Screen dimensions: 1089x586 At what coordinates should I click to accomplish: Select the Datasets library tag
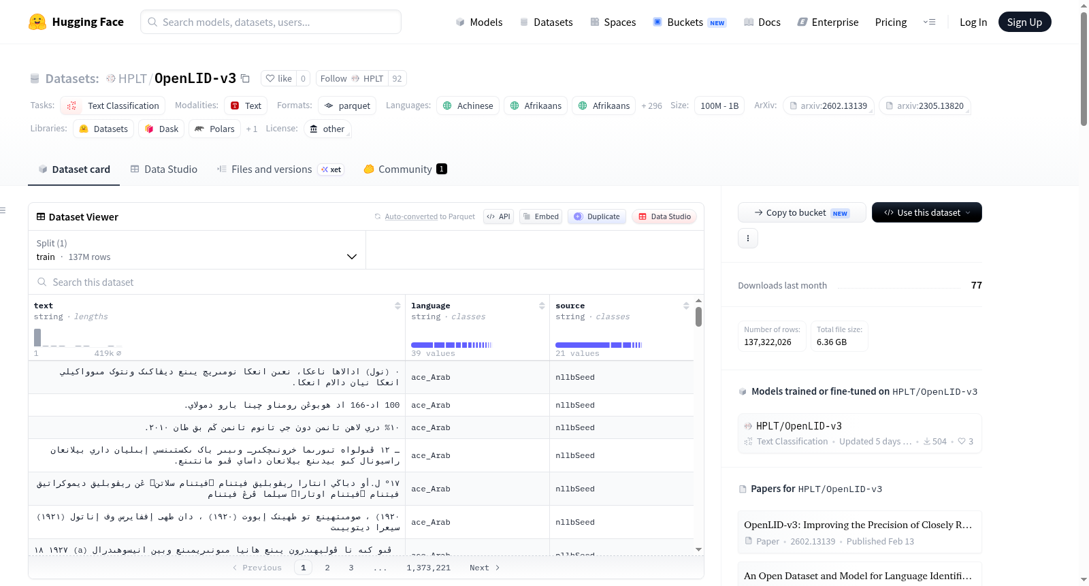(x=103, y=129)
